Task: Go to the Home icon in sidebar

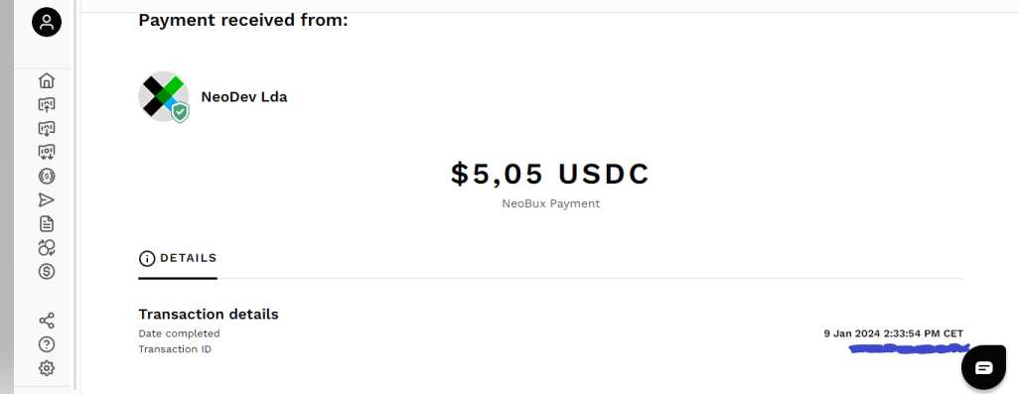Action: 47,80
